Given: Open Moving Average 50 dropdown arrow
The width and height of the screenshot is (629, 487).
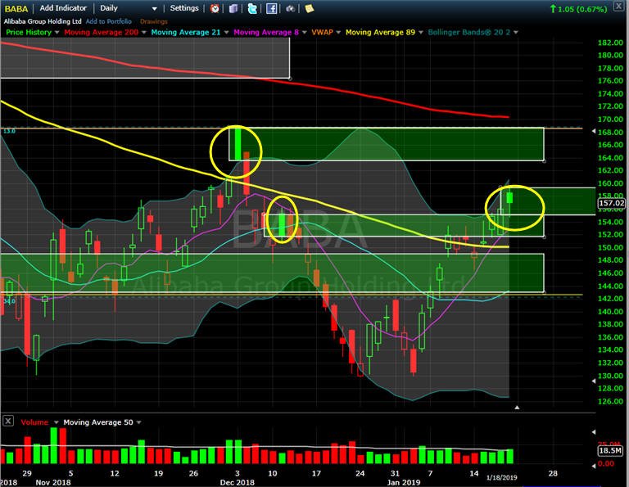Looking at the screenshot, I should coord(138,422).
